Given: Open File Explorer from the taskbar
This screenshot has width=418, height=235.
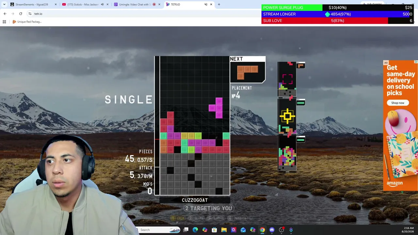Looking at the screenshot, I should (x=224, y=230).
